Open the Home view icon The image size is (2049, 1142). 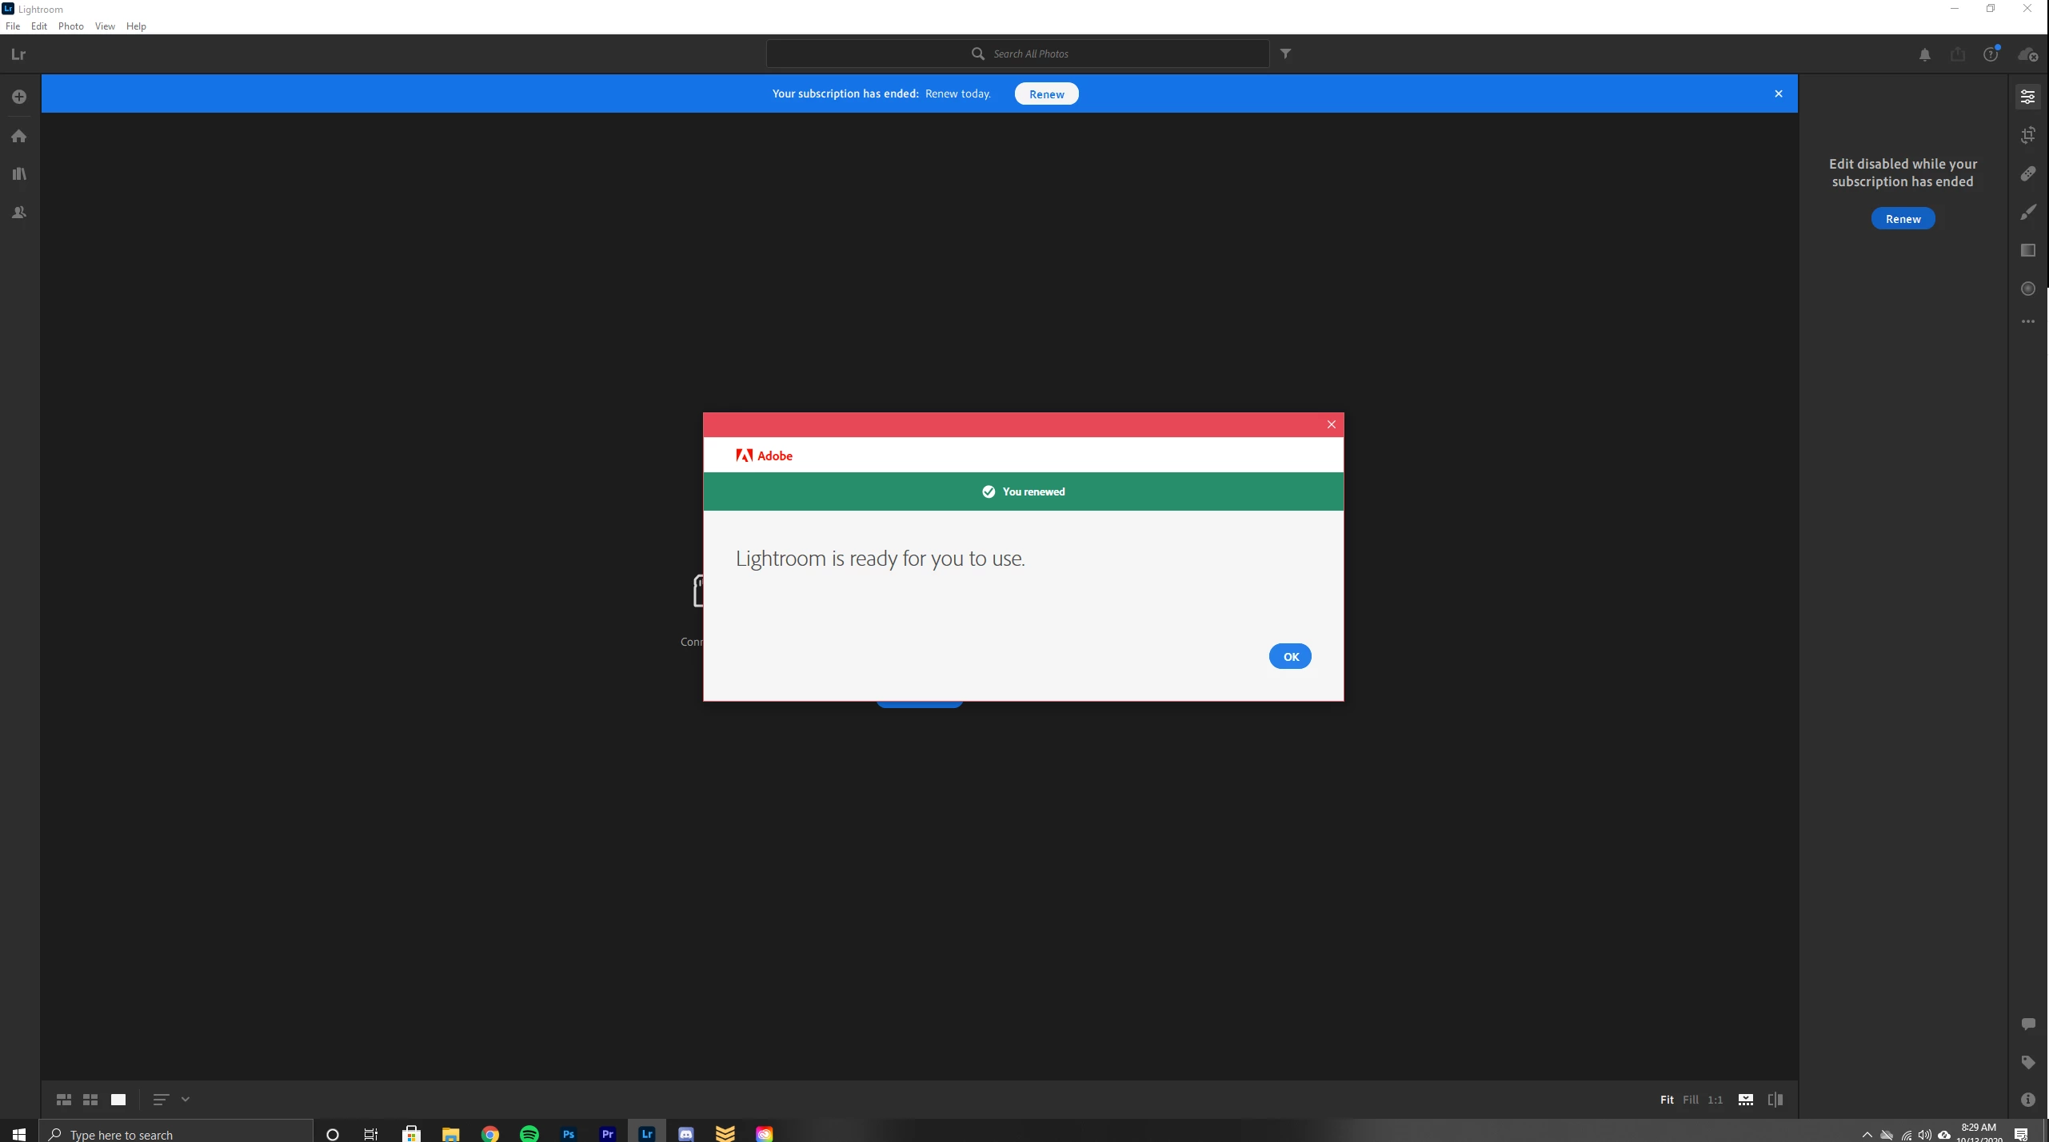[19, 136]
